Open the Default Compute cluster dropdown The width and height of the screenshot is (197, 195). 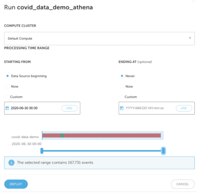99,39
